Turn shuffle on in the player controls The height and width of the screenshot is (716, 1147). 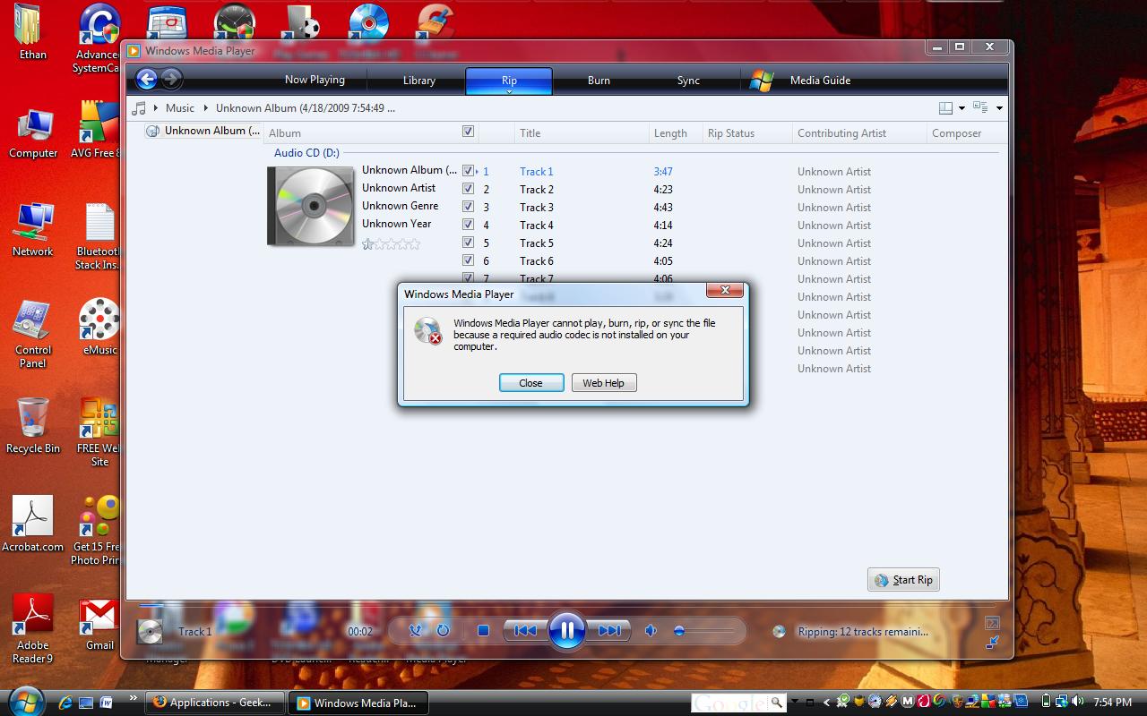click(416, 630)
